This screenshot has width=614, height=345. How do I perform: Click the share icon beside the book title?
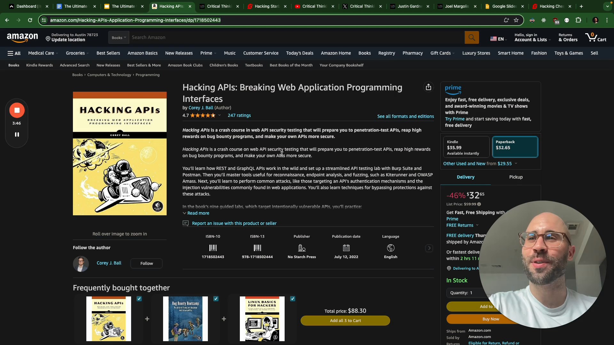pos(429,87)
